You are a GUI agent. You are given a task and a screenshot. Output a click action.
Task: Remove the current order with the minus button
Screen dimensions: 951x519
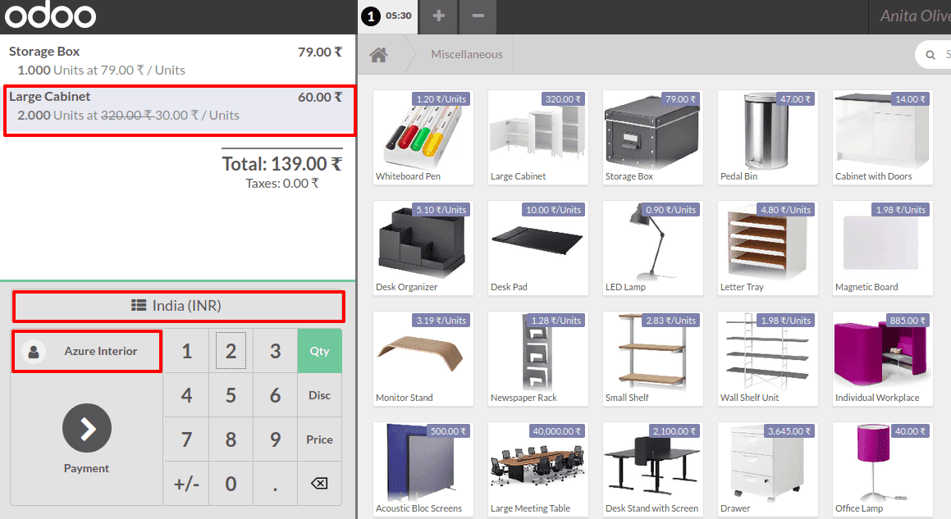478,16
